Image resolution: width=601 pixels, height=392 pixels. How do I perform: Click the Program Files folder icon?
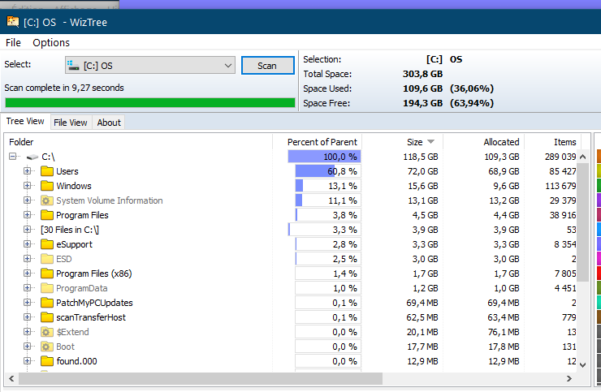coord(47,215)
